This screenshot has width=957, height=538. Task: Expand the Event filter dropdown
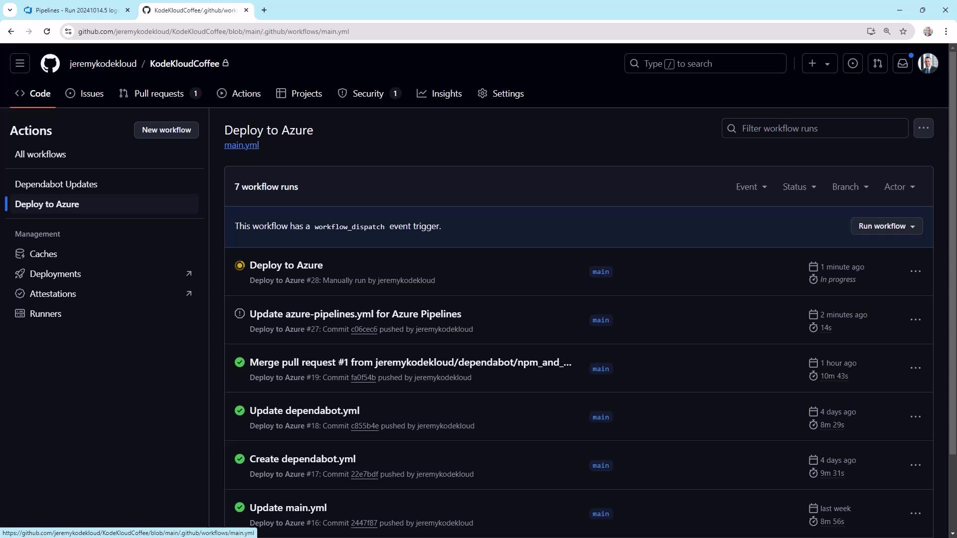[751, 187]
